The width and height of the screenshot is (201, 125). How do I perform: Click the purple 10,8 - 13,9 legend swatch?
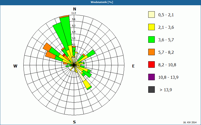152,77
